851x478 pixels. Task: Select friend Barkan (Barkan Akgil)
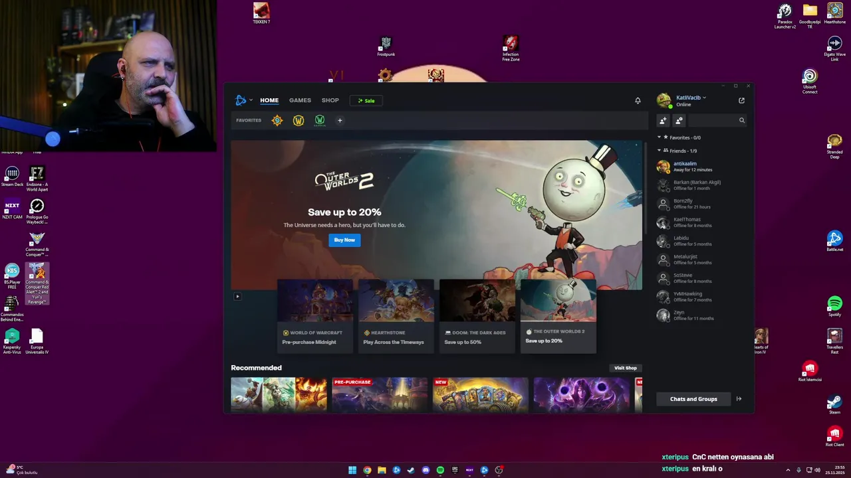(701, 185)
